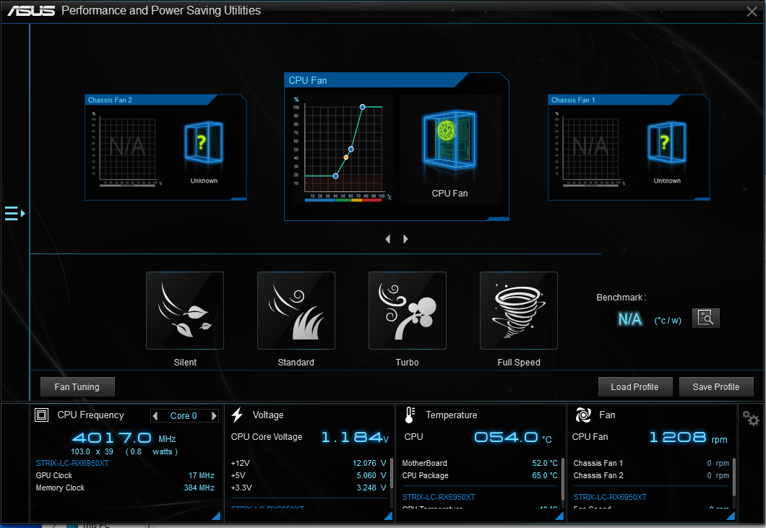
Task: Select the Chassis Fan 1 card
Action: pyautogui.click(x=628, y=148)
